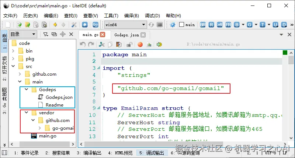
Task: Open options with wrench and screwdriver icon
Action: tap(74, 25)
